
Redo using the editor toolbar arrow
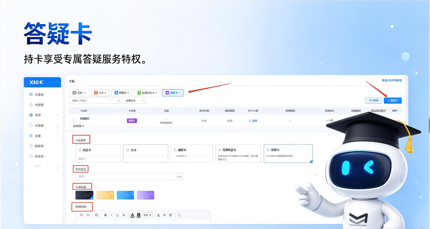click(88, 215)
